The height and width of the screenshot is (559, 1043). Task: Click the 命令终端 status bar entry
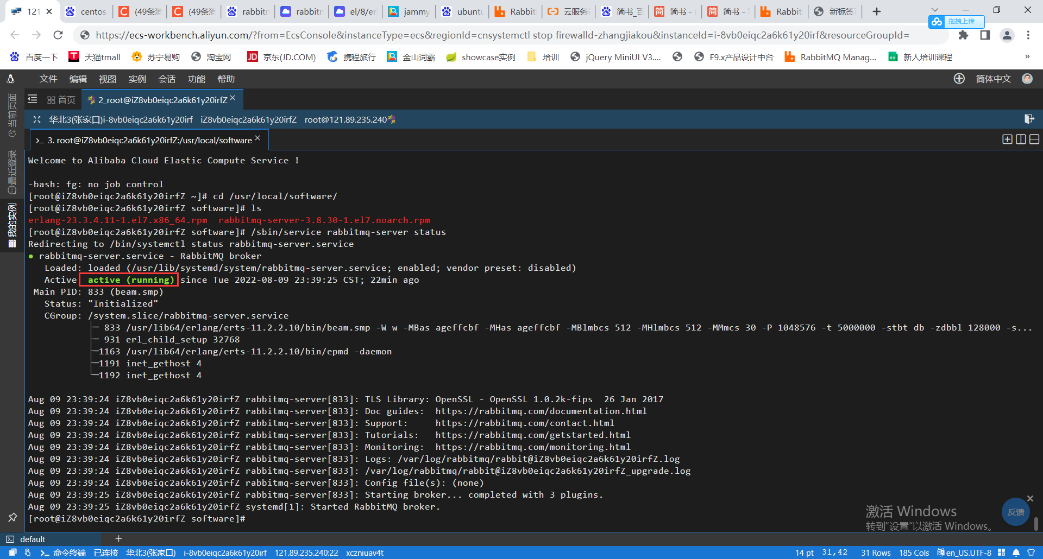pyautogui.click(x=63, y=552)
